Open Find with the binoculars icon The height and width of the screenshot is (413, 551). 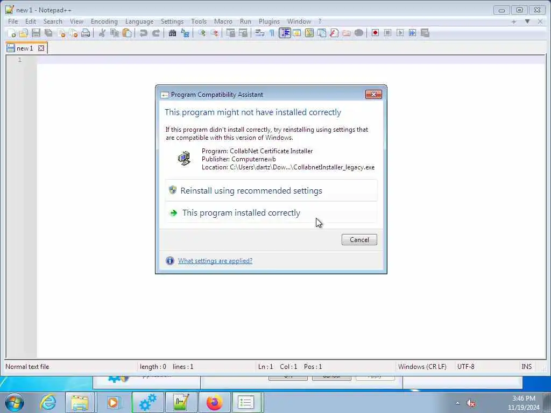click(x=172, y=33)
